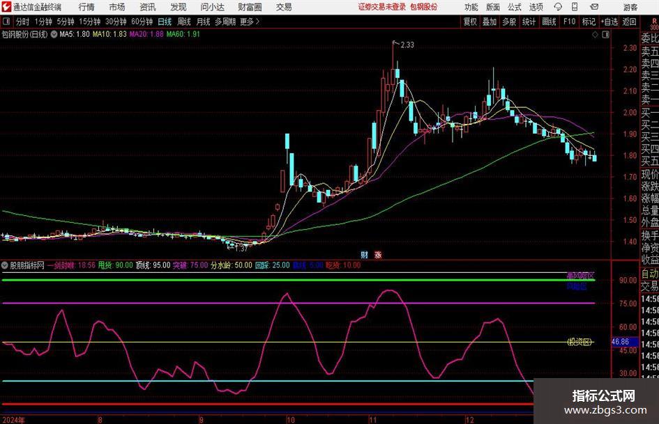Click the 证券交易未登录 login link
Viewport: 659px width, 424px height.
click(x=381, y=7)
